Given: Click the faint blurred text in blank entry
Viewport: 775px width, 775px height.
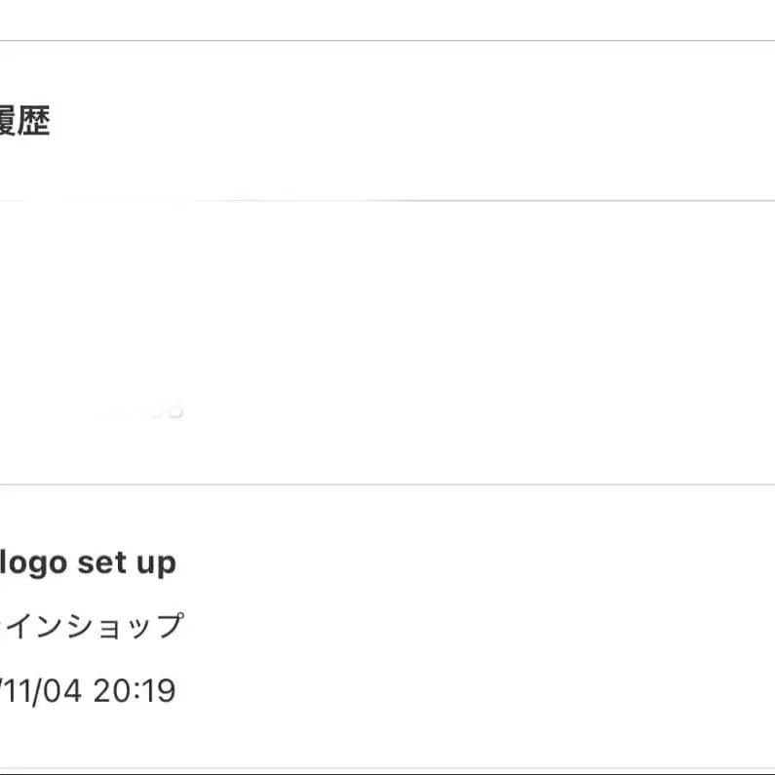Looking at the screenshot, I should point(146,410).
